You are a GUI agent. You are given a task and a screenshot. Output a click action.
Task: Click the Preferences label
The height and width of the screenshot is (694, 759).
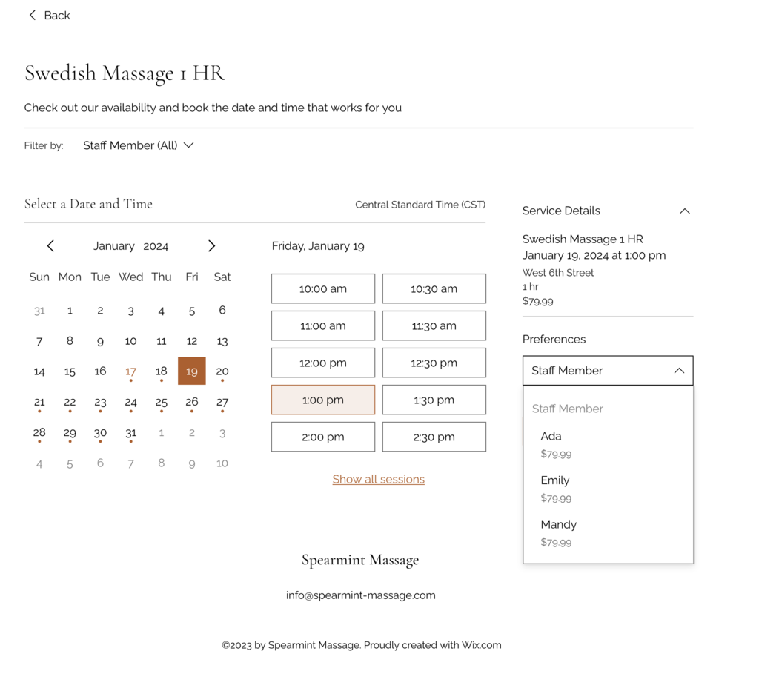pos(554,339)
